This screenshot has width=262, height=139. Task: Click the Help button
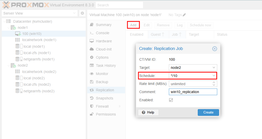point(148,112)
